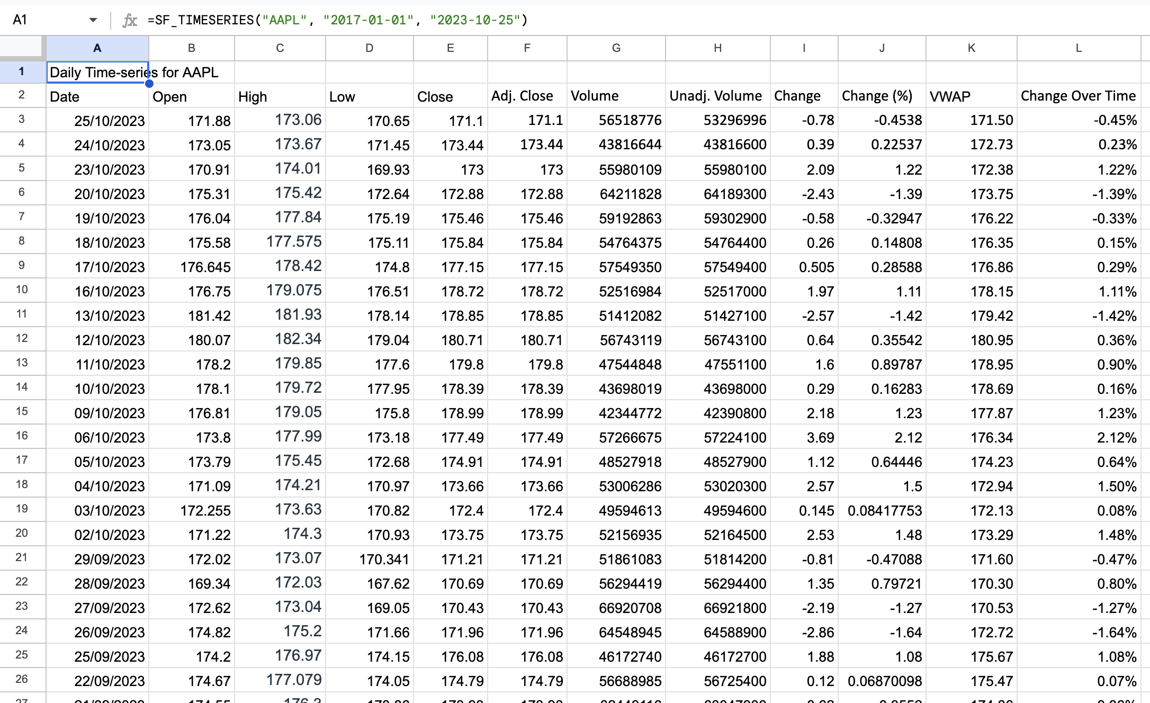Image resolution: width=1150 pixels, height=703 pixels.
Task: Click Change Over Time value 2.12%
Action: point(1079,437)
